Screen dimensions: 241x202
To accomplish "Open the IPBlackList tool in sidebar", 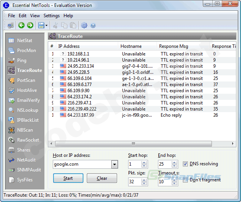I will click(23, 120).
